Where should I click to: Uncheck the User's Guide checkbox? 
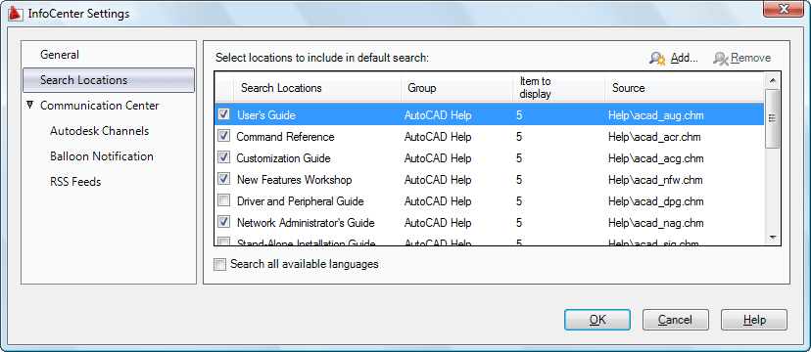point(224,114)
